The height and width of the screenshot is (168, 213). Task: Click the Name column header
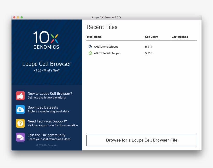tap(98, 37)
